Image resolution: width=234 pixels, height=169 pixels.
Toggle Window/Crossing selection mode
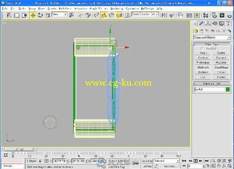(24, 15)
